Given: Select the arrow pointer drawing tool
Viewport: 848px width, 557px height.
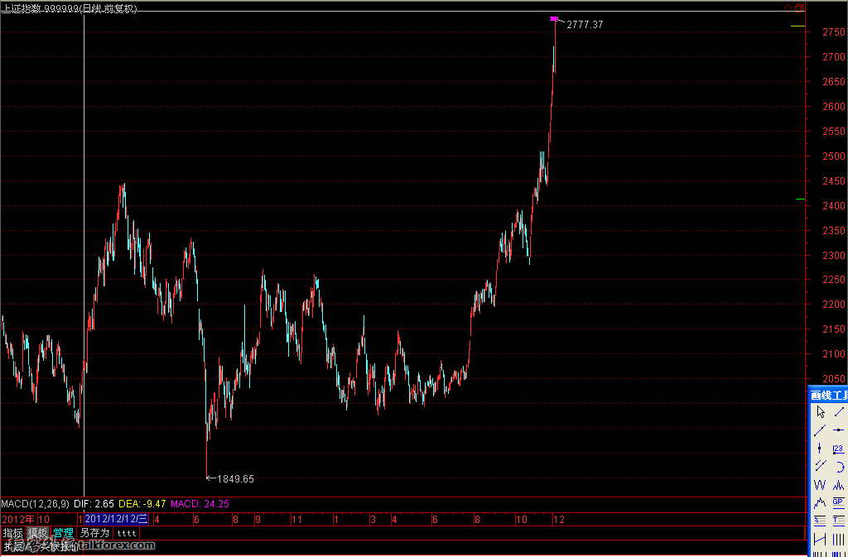Looking at the screenshot, I should click(x=821, y=412).
